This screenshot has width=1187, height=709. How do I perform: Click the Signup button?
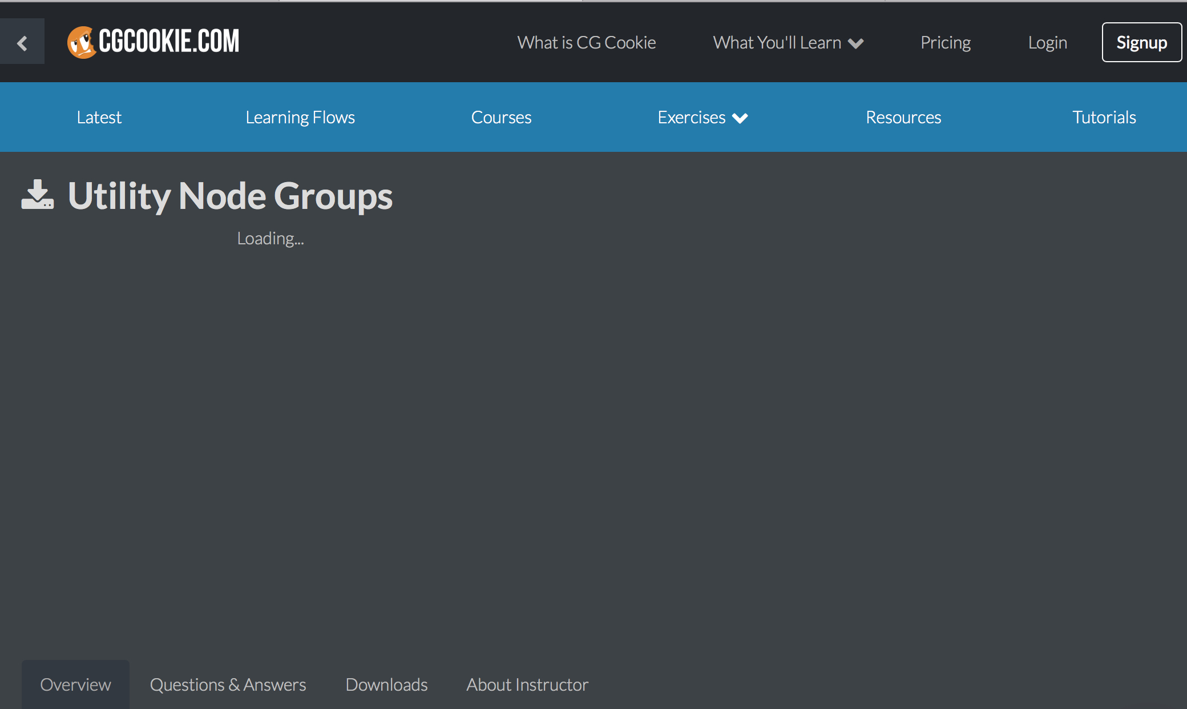point(1141,42)
